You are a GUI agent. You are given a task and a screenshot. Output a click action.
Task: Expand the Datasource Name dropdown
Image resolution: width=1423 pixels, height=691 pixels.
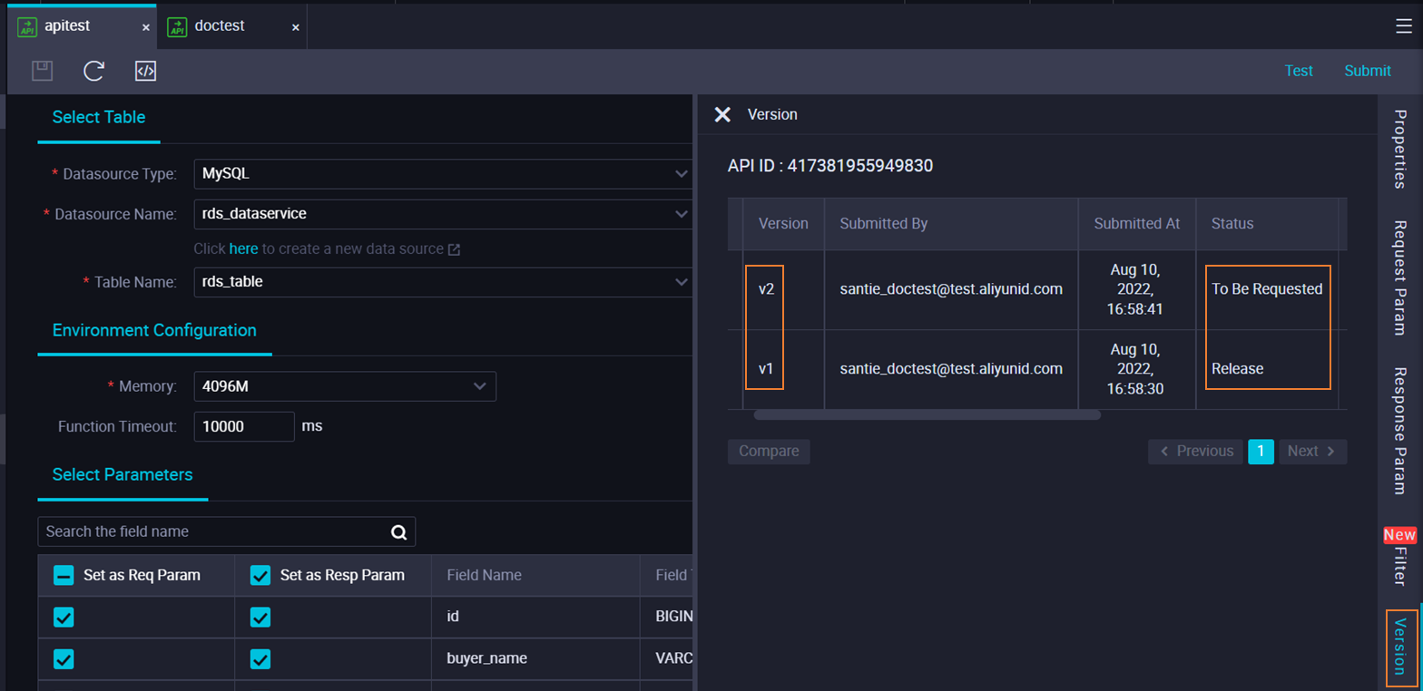tap(444, 214)
